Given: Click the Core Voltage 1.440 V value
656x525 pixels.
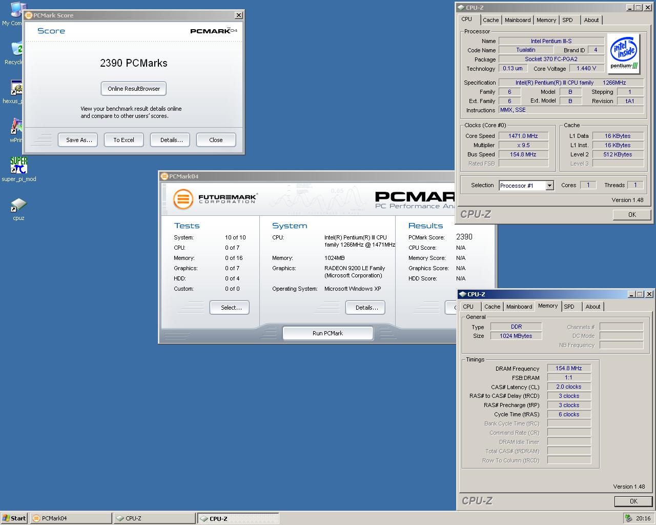Looking at the screenshot, I should click(586, 69).
